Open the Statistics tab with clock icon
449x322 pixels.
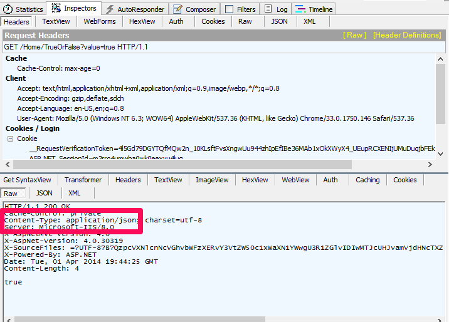24,9
